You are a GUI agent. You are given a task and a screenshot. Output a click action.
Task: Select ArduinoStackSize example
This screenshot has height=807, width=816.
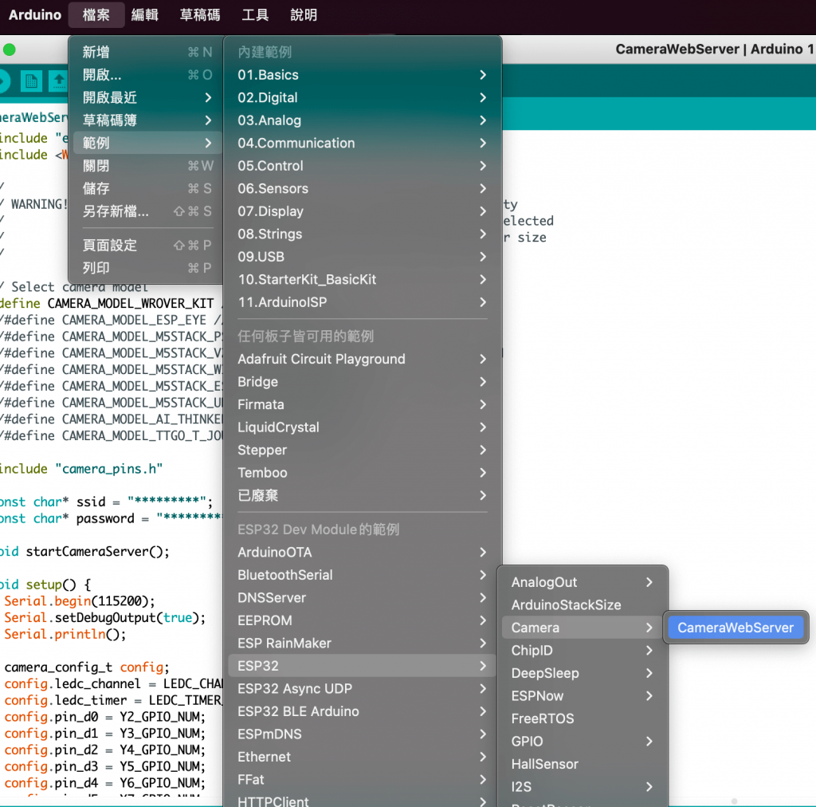click(x=582, y=604)
